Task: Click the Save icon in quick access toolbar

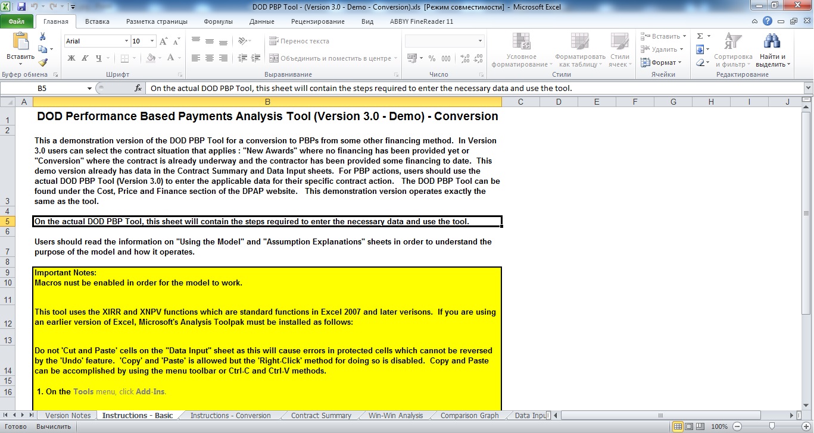Action: coord(21,7)
